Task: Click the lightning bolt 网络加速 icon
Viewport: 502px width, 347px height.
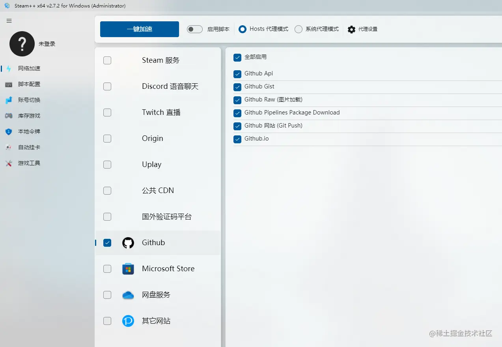Action: [9, 69]
